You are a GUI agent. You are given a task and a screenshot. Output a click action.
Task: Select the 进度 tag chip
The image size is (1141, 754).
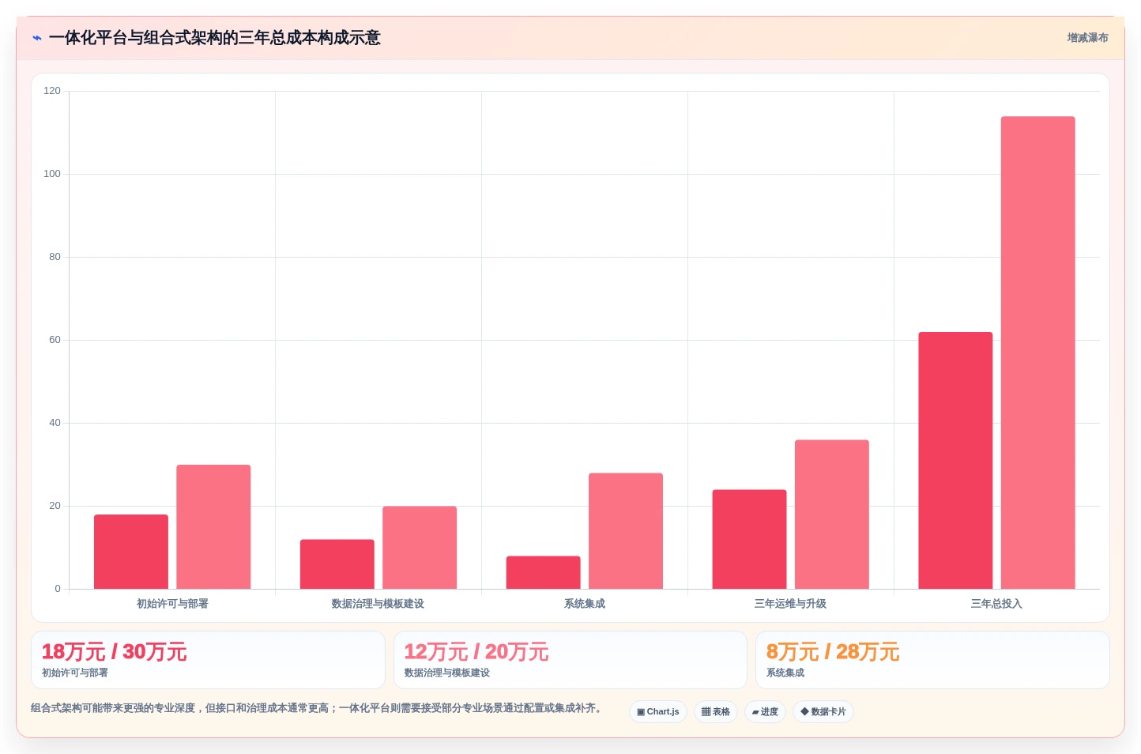click(x=765, y=711)
